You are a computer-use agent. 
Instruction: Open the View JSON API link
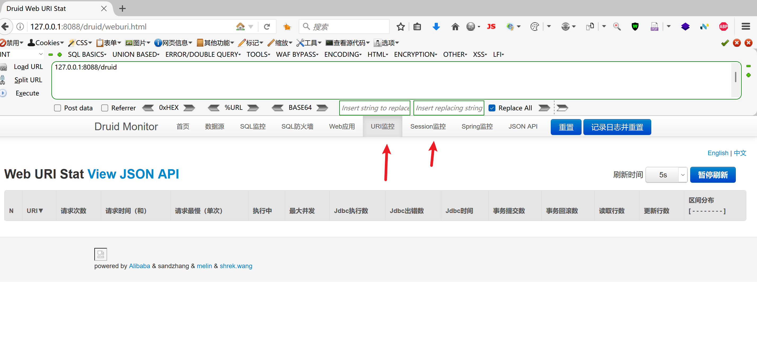pyautogui.click(x=133, y=174)
